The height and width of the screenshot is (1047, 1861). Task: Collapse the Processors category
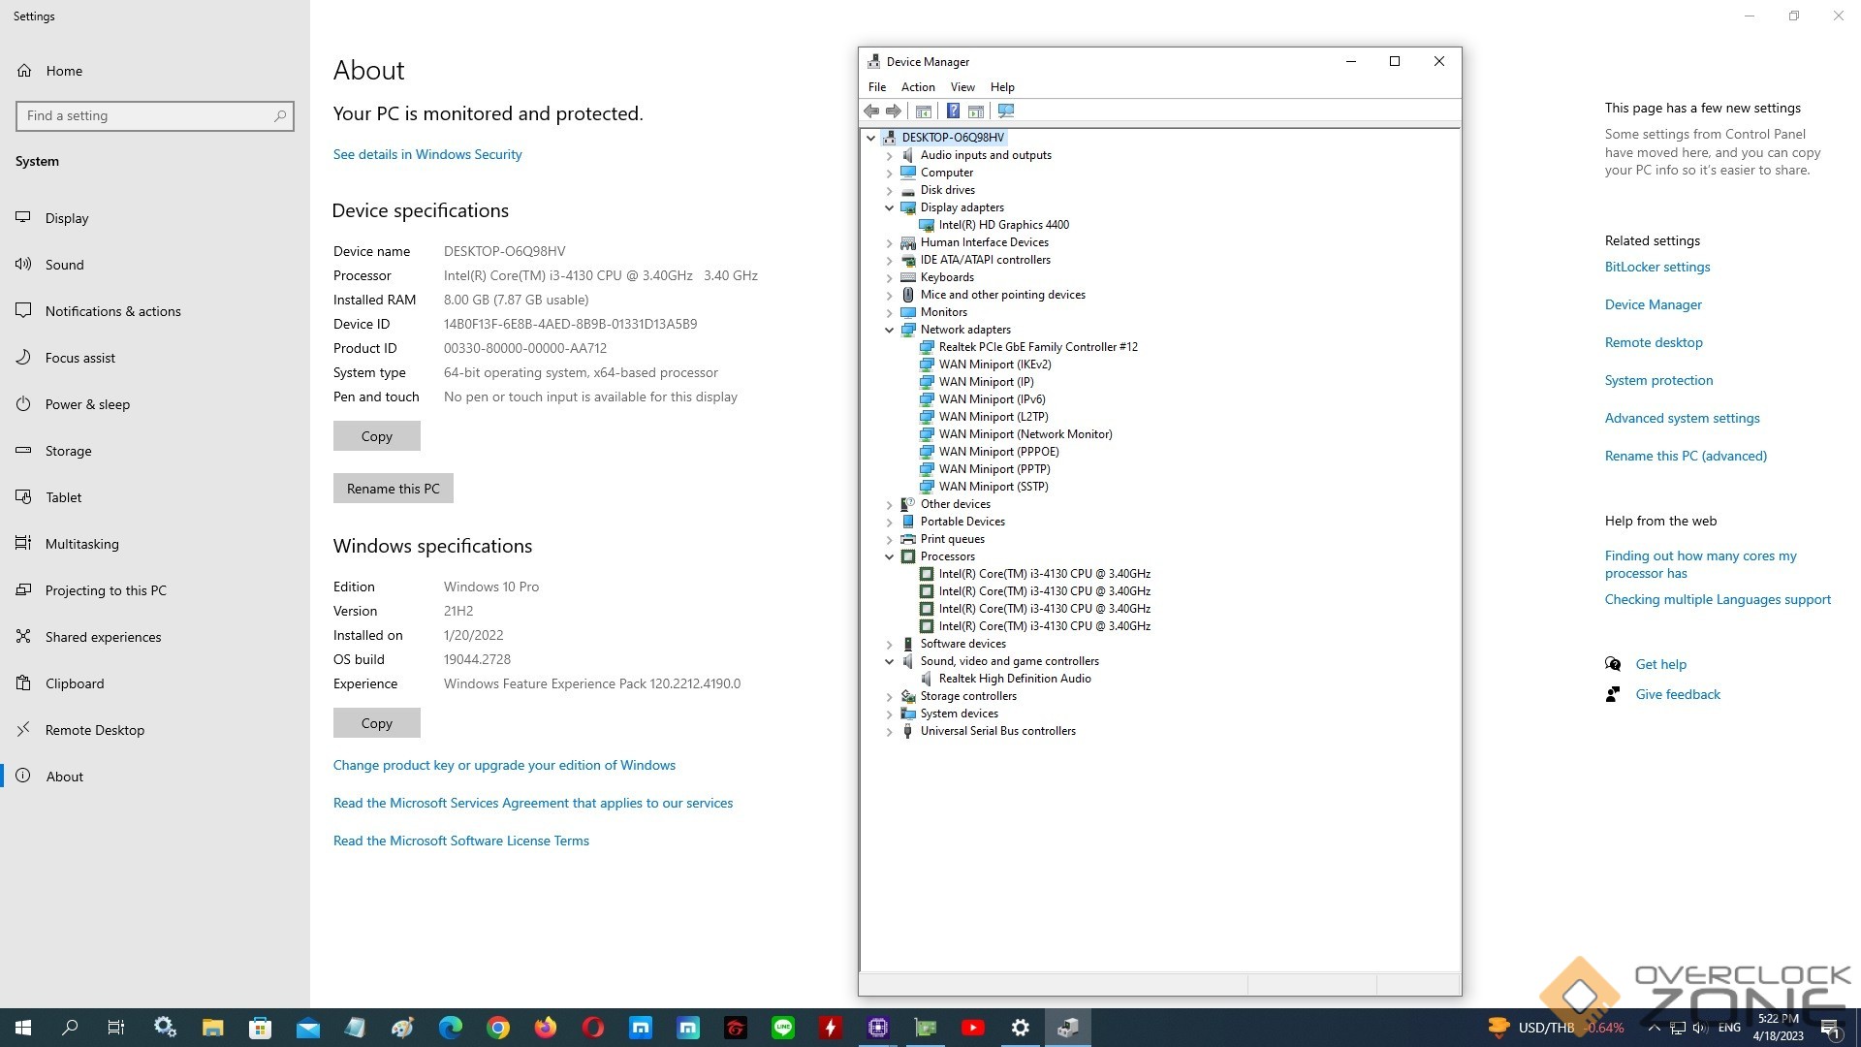point(889,556)
